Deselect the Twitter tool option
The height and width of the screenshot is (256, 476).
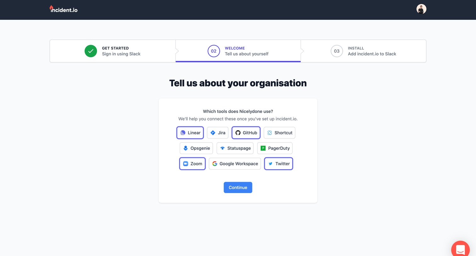coord(279,164)
